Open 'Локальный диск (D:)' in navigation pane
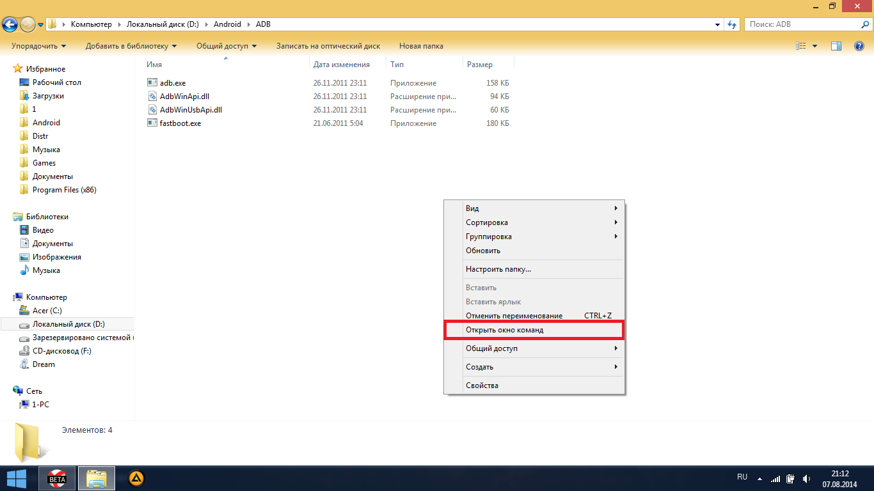874x491 pixels. click(x=68, y=323)
